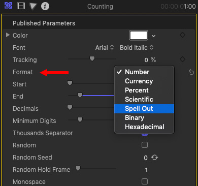Expand the Color parameter disclosure triangle
The height and width of the screenshot is (186, 198).
click(x=8, y=35)
